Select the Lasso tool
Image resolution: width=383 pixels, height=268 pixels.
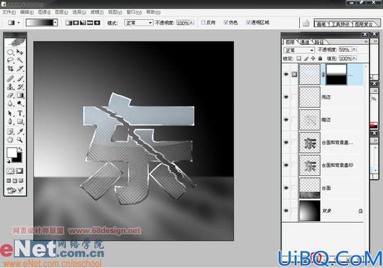coord(11,60)
